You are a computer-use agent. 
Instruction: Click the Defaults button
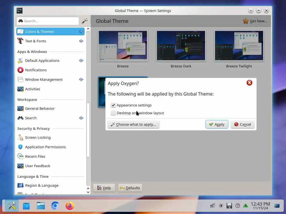coord(130,188)
